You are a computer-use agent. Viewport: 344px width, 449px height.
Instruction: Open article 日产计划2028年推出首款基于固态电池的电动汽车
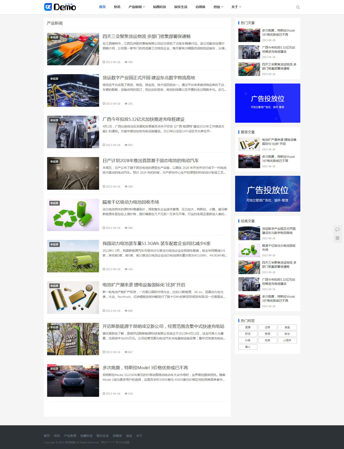click(151, 160)
